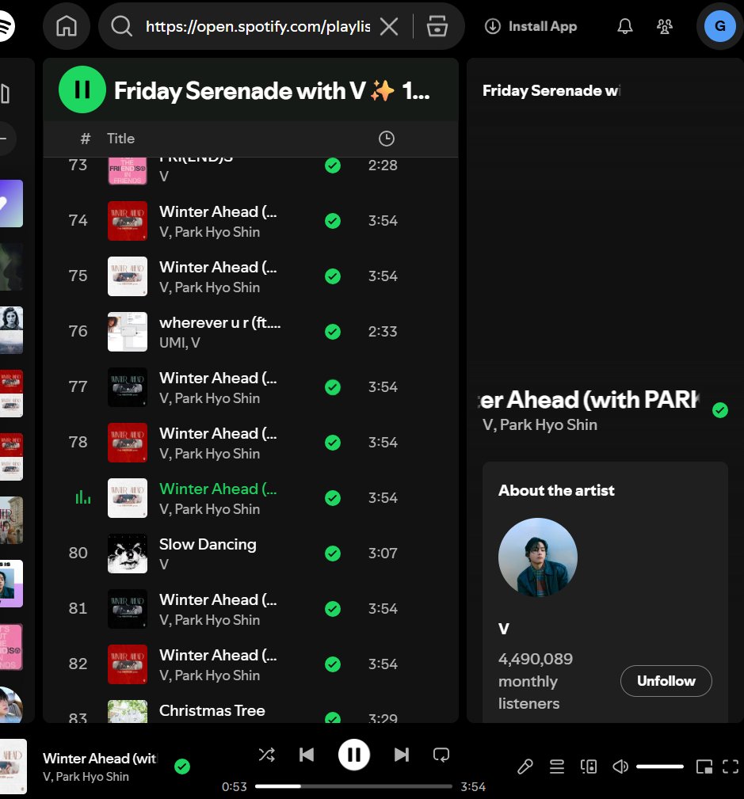744x799 pixels.
Task: Pause the playing track
Action: tap(353, 755)
